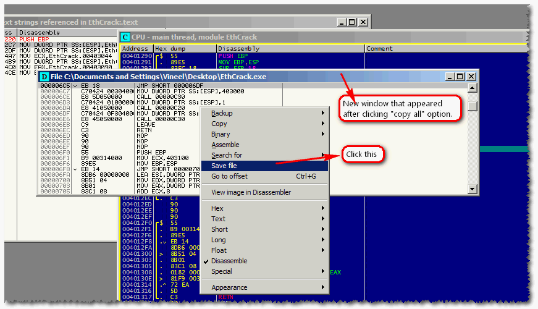538x309 pixels.
Task: Select MOV ECX,EthCrack.00403044 strings row
Action: click(x=61, y=56)
